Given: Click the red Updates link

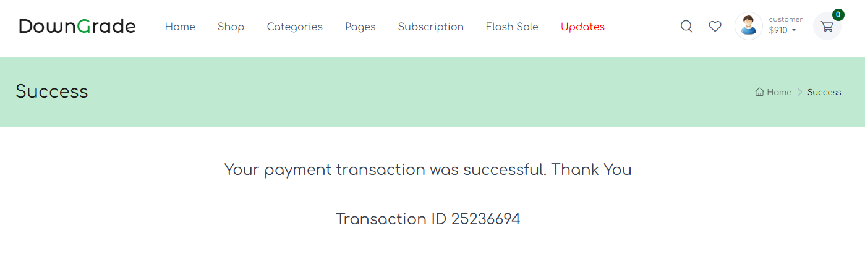Looking at the screenshot, I should pyautogui.click(x=582, y=27).
